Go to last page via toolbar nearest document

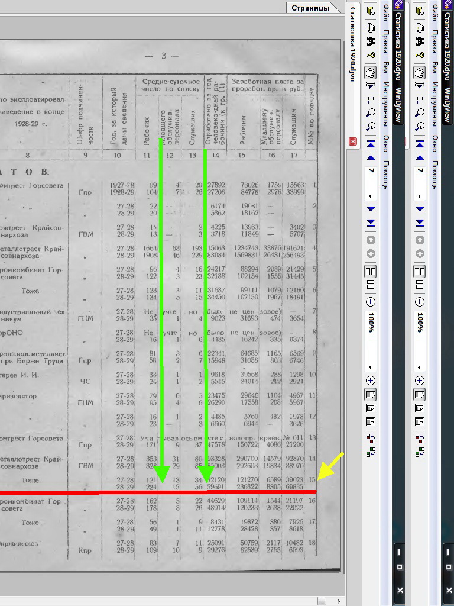pos(371,223)
